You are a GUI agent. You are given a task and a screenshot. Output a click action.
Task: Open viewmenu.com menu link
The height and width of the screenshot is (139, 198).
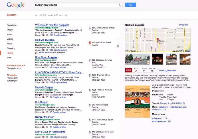159,109
